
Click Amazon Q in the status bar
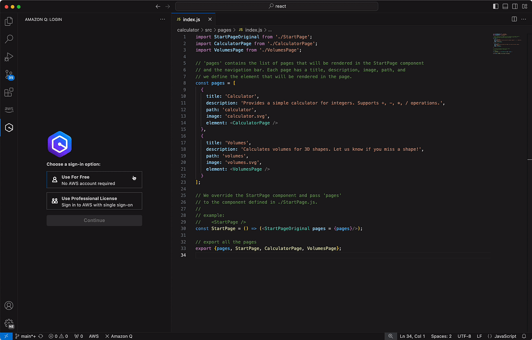(118, 336)
